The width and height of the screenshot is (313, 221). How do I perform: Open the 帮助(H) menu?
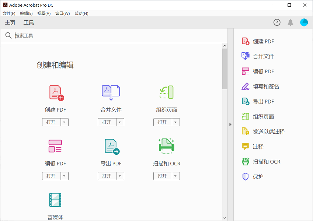click(x=81, y=13)
